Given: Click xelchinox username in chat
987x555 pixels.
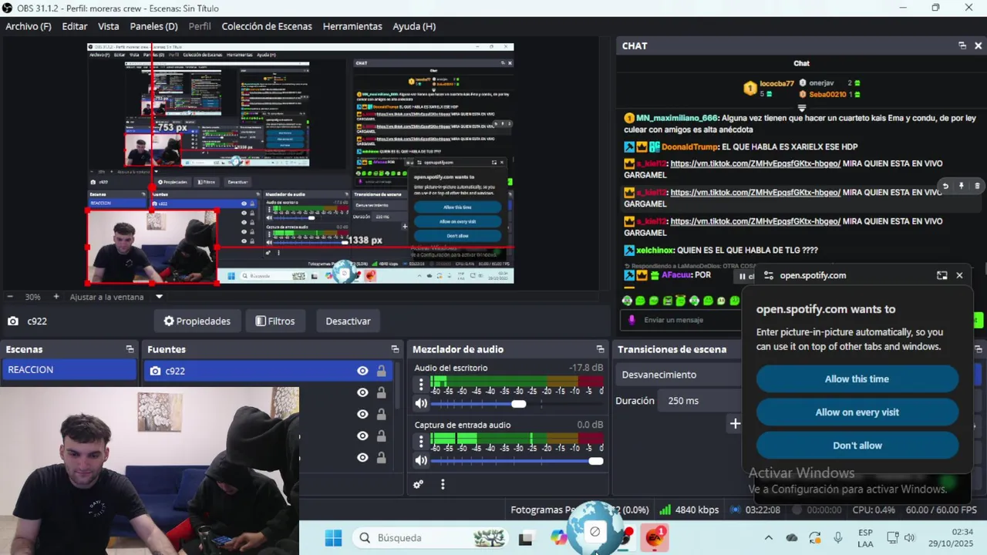Looking at the screenshot, I should coord(655,251).
